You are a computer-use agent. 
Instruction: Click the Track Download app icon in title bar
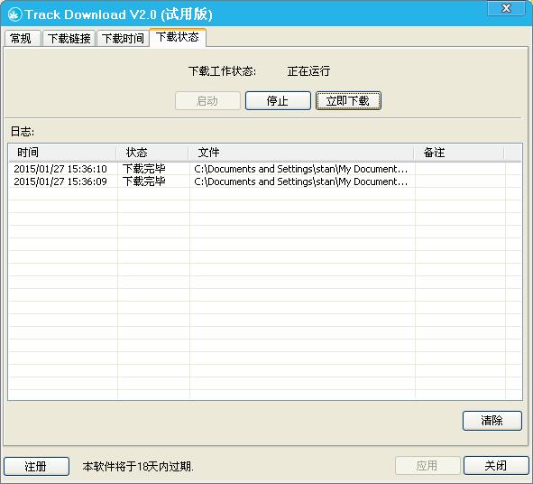(x=14, y=14)
